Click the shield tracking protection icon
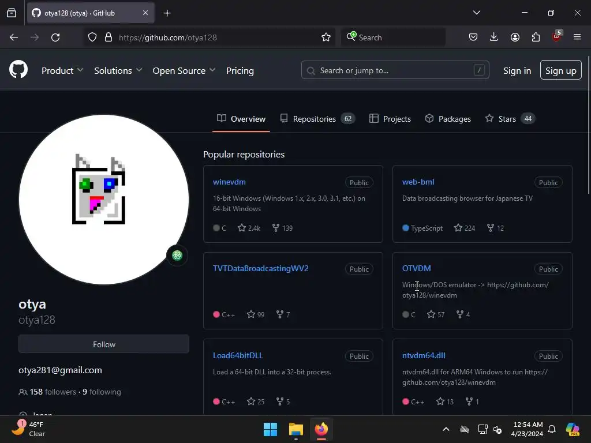The image size is (591, 443). [92, 37]
